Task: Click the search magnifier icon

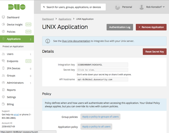Action: [x=44, y=7]
